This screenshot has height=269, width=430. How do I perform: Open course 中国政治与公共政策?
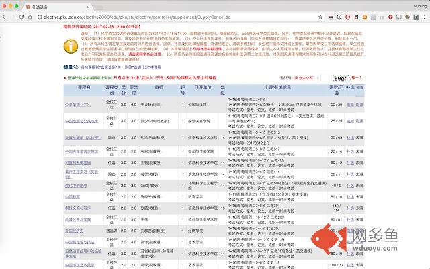[81, 121]
